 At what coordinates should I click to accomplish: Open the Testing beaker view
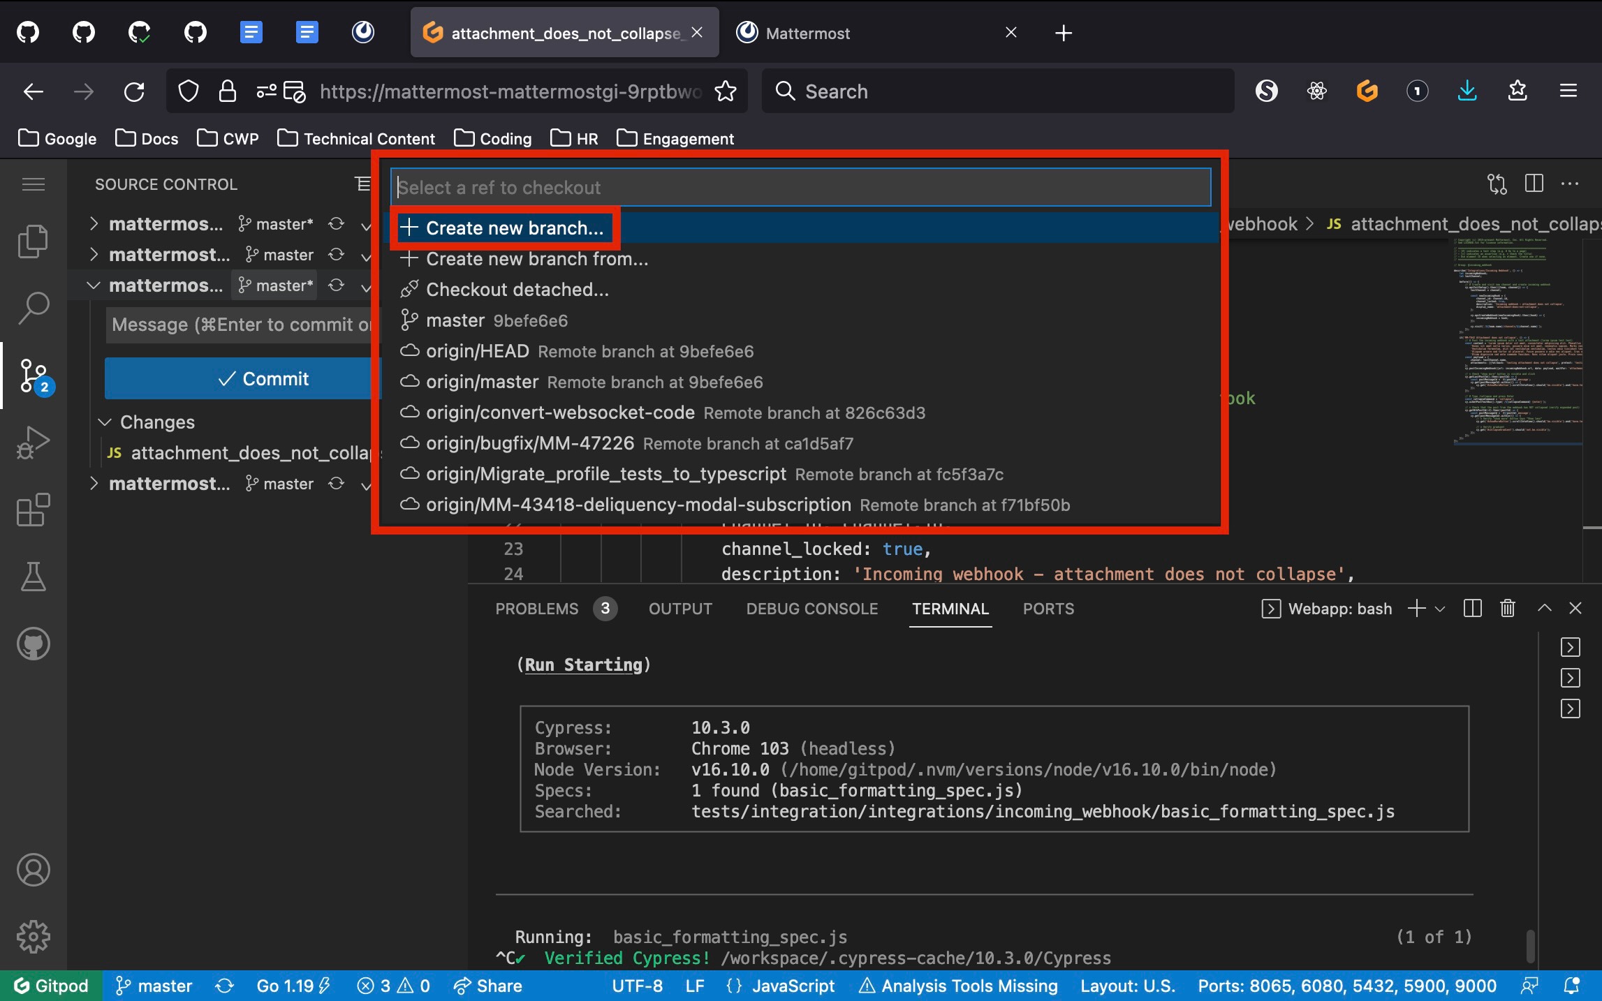pos(33,577)
